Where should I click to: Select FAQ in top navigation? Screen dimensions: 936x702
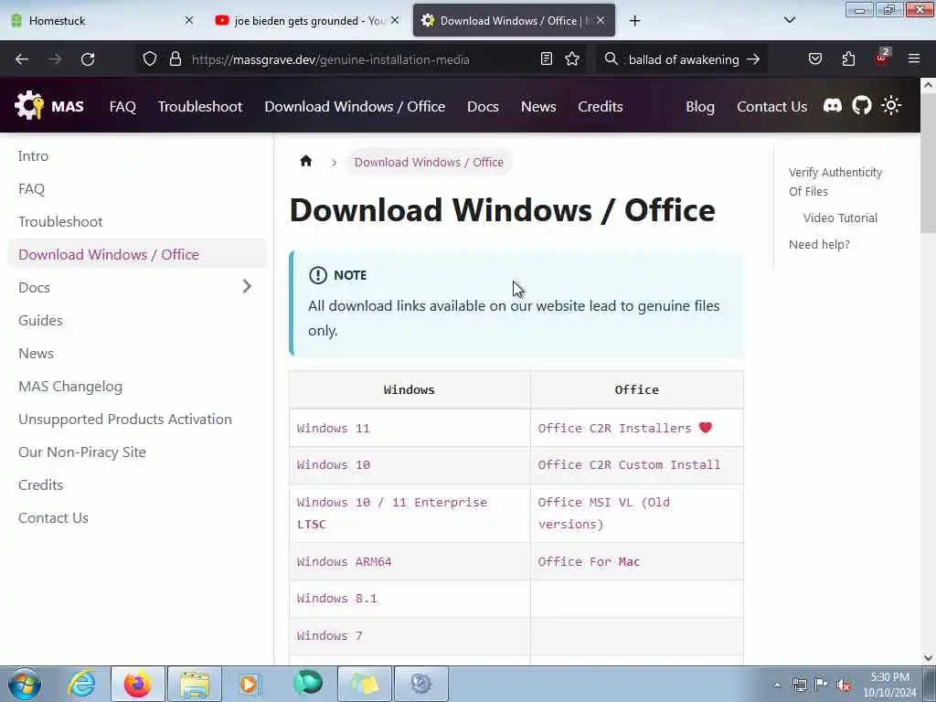(x=122, y=106)
